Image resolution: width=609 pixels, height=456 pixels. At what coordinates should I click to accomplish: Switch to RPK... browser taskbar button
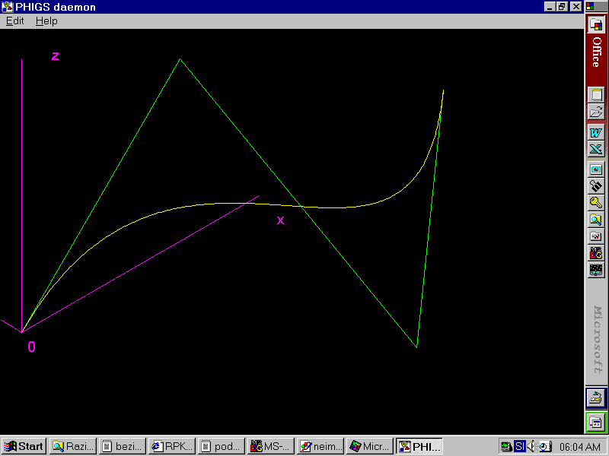click(x=172, y=446)
